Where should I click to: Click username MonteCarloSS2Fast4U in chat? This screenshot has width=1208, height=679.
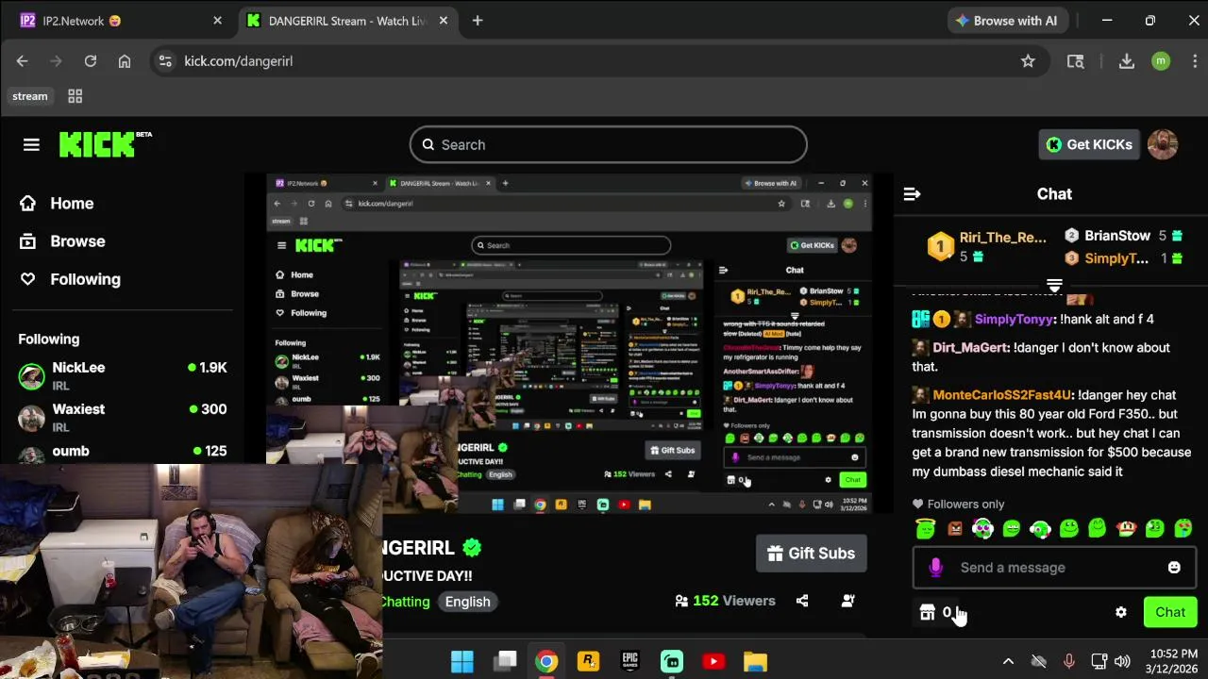pos(1002,395)
